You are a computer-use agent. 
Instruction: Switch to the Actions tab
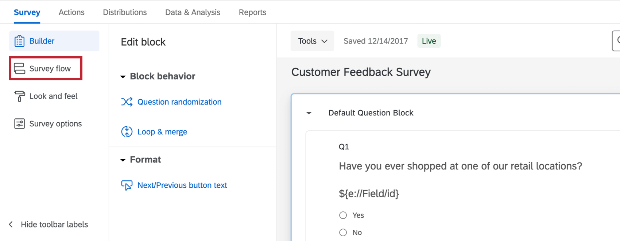click(x=71, y=12)
